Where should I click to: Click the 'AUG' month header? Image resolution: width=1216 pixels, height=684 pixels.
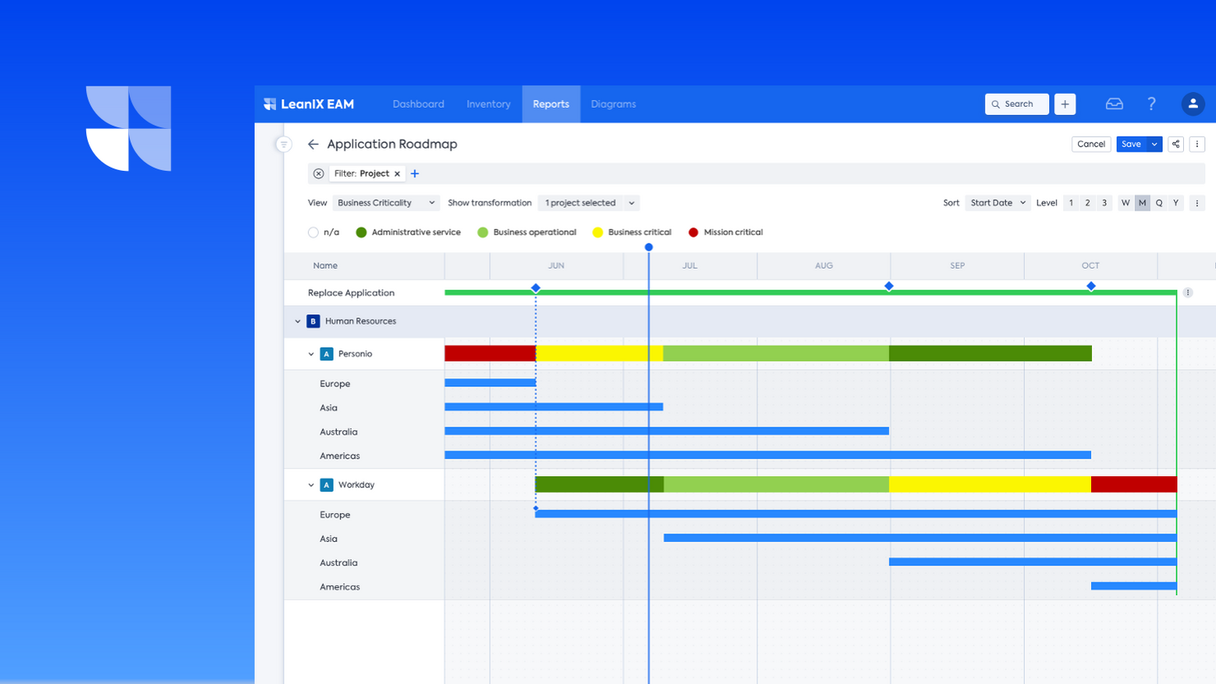[824, 266]
